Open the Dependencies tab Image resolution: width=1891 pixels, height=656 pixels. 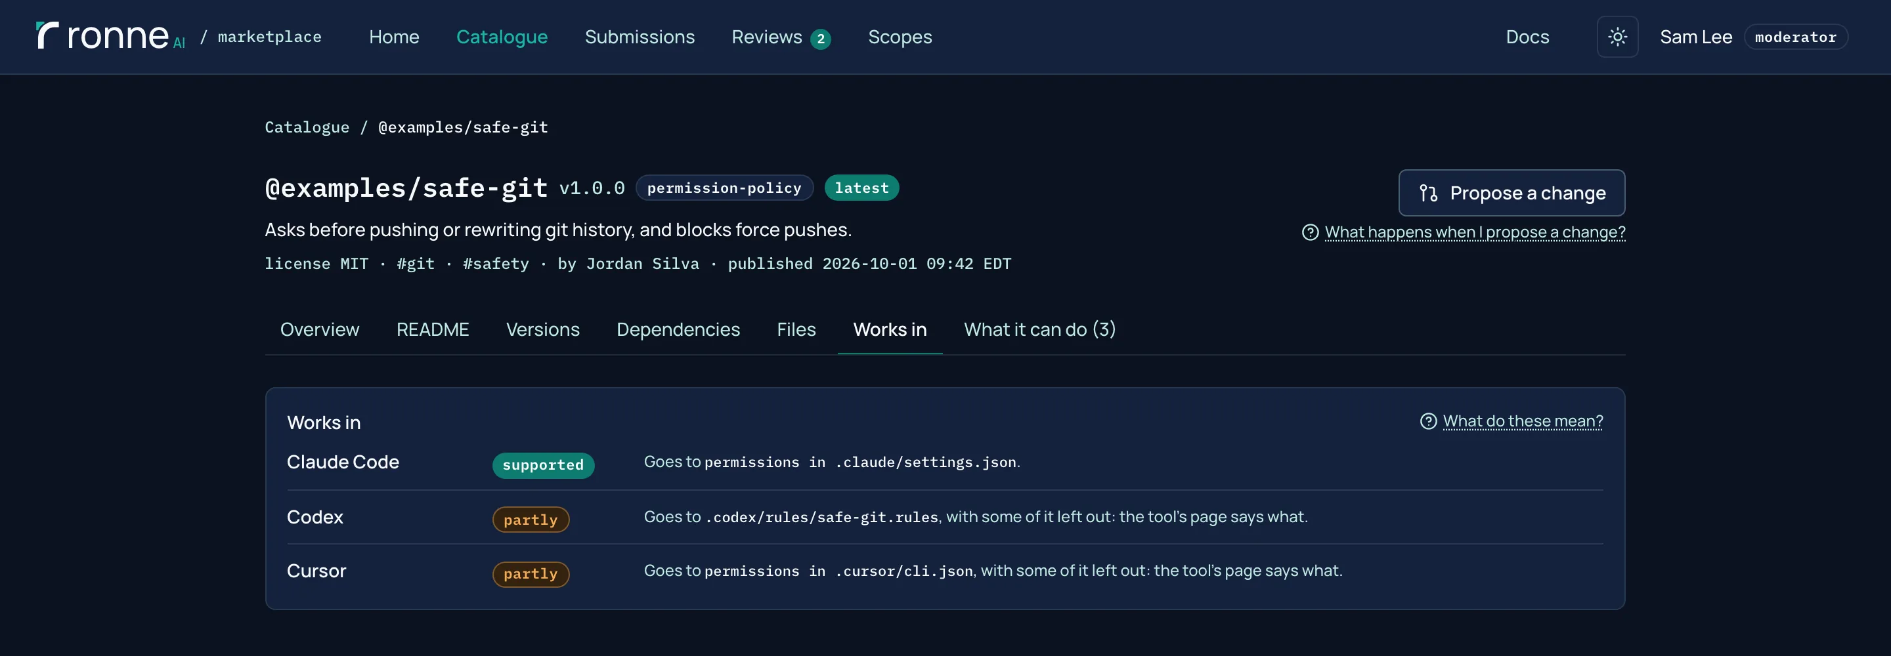point(678,329)
